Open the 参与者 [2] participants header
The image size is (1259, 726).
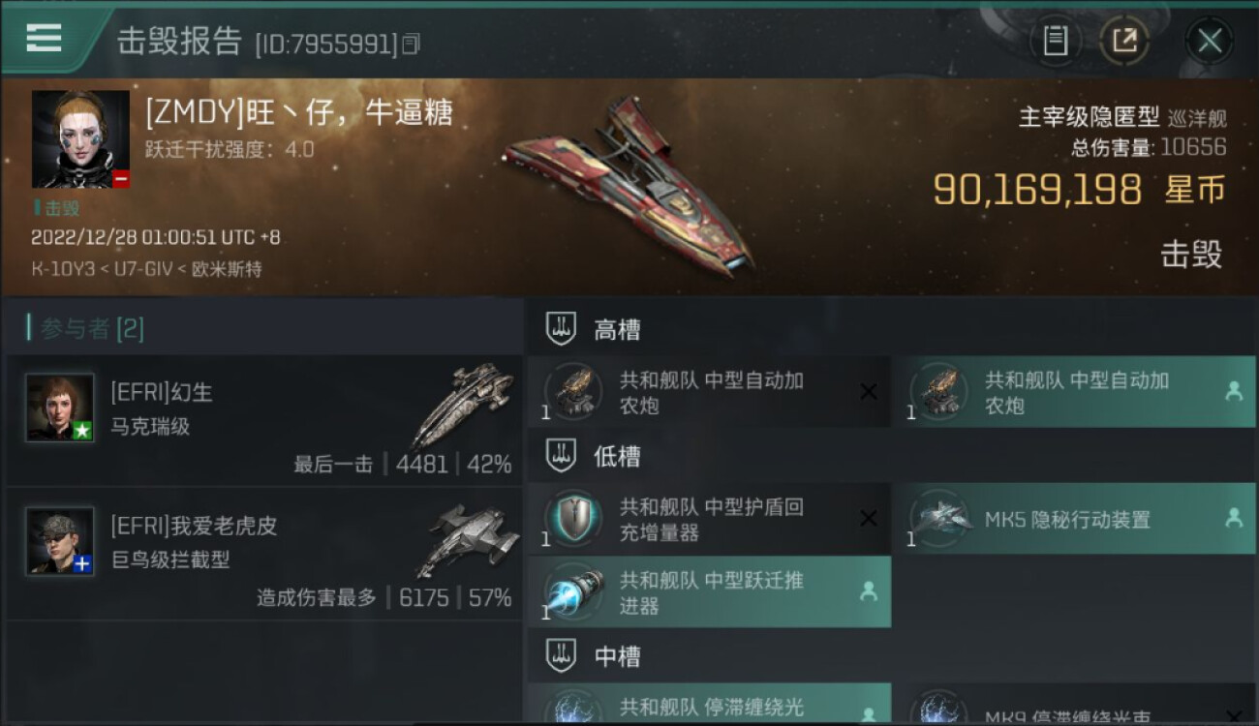pyautogui.click(x=86, y=329)
